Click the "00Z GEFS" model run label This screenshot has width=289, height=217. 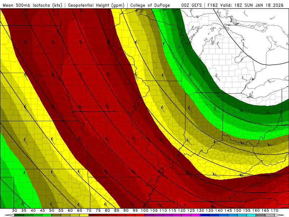[x=191, y=5]
